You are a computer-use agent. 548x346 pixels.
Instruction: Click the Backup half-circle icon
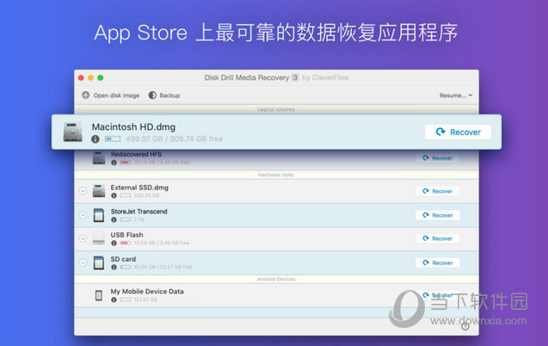pyautogui.click(x=152, y=95)
